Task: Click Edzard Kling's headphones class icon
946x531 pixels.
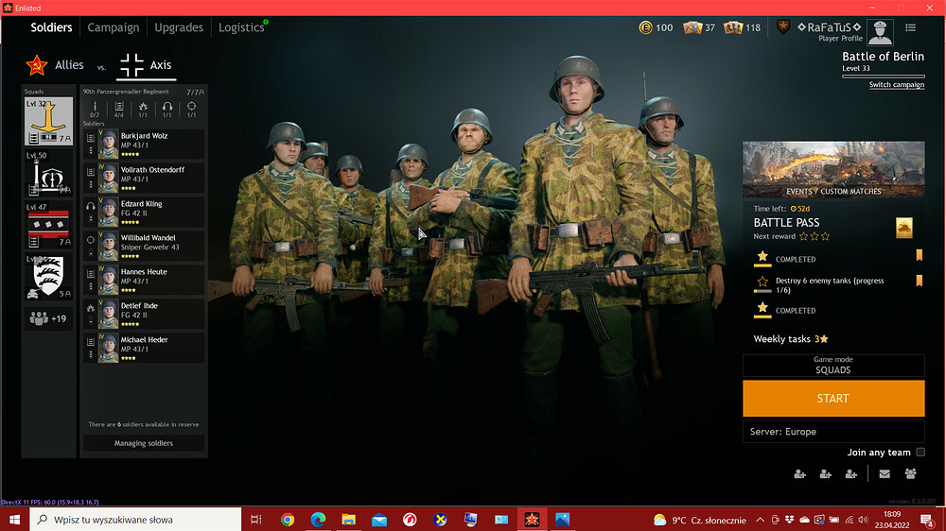Action: [x=91, y=206]
